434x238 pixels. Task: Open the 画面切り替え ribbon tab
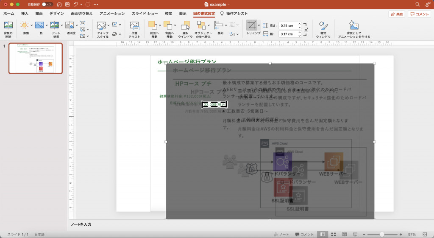click(82, 14)
